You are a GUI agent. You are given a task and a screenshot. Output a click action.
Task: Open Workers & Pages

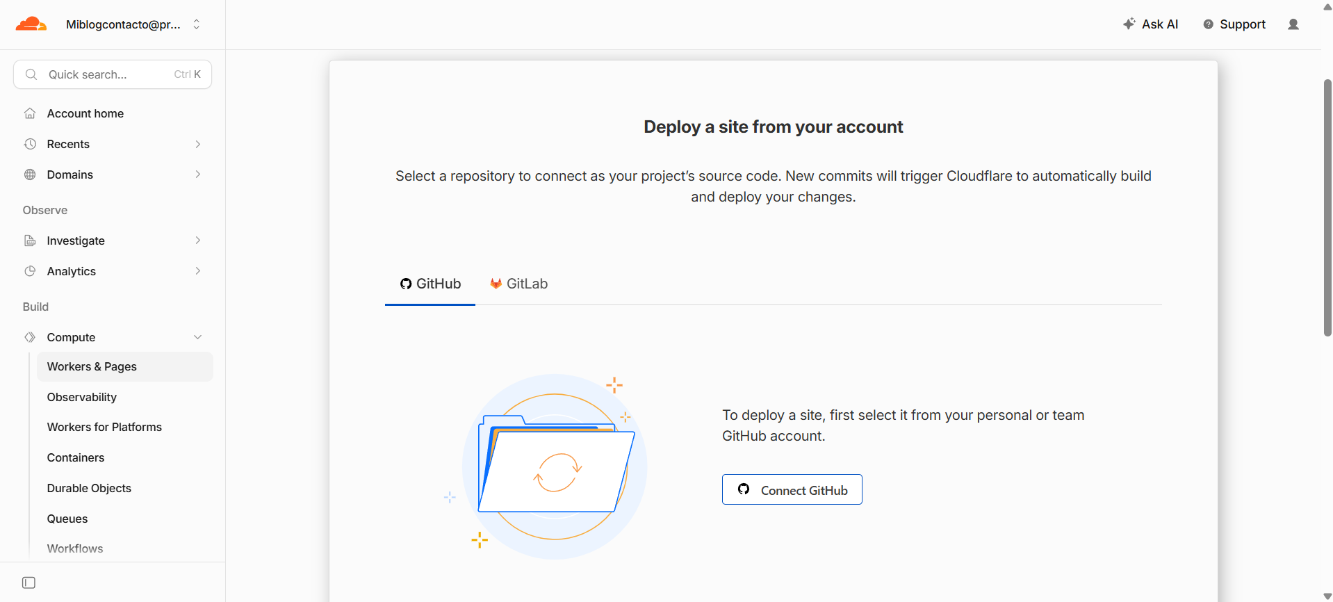click(125, 366)
